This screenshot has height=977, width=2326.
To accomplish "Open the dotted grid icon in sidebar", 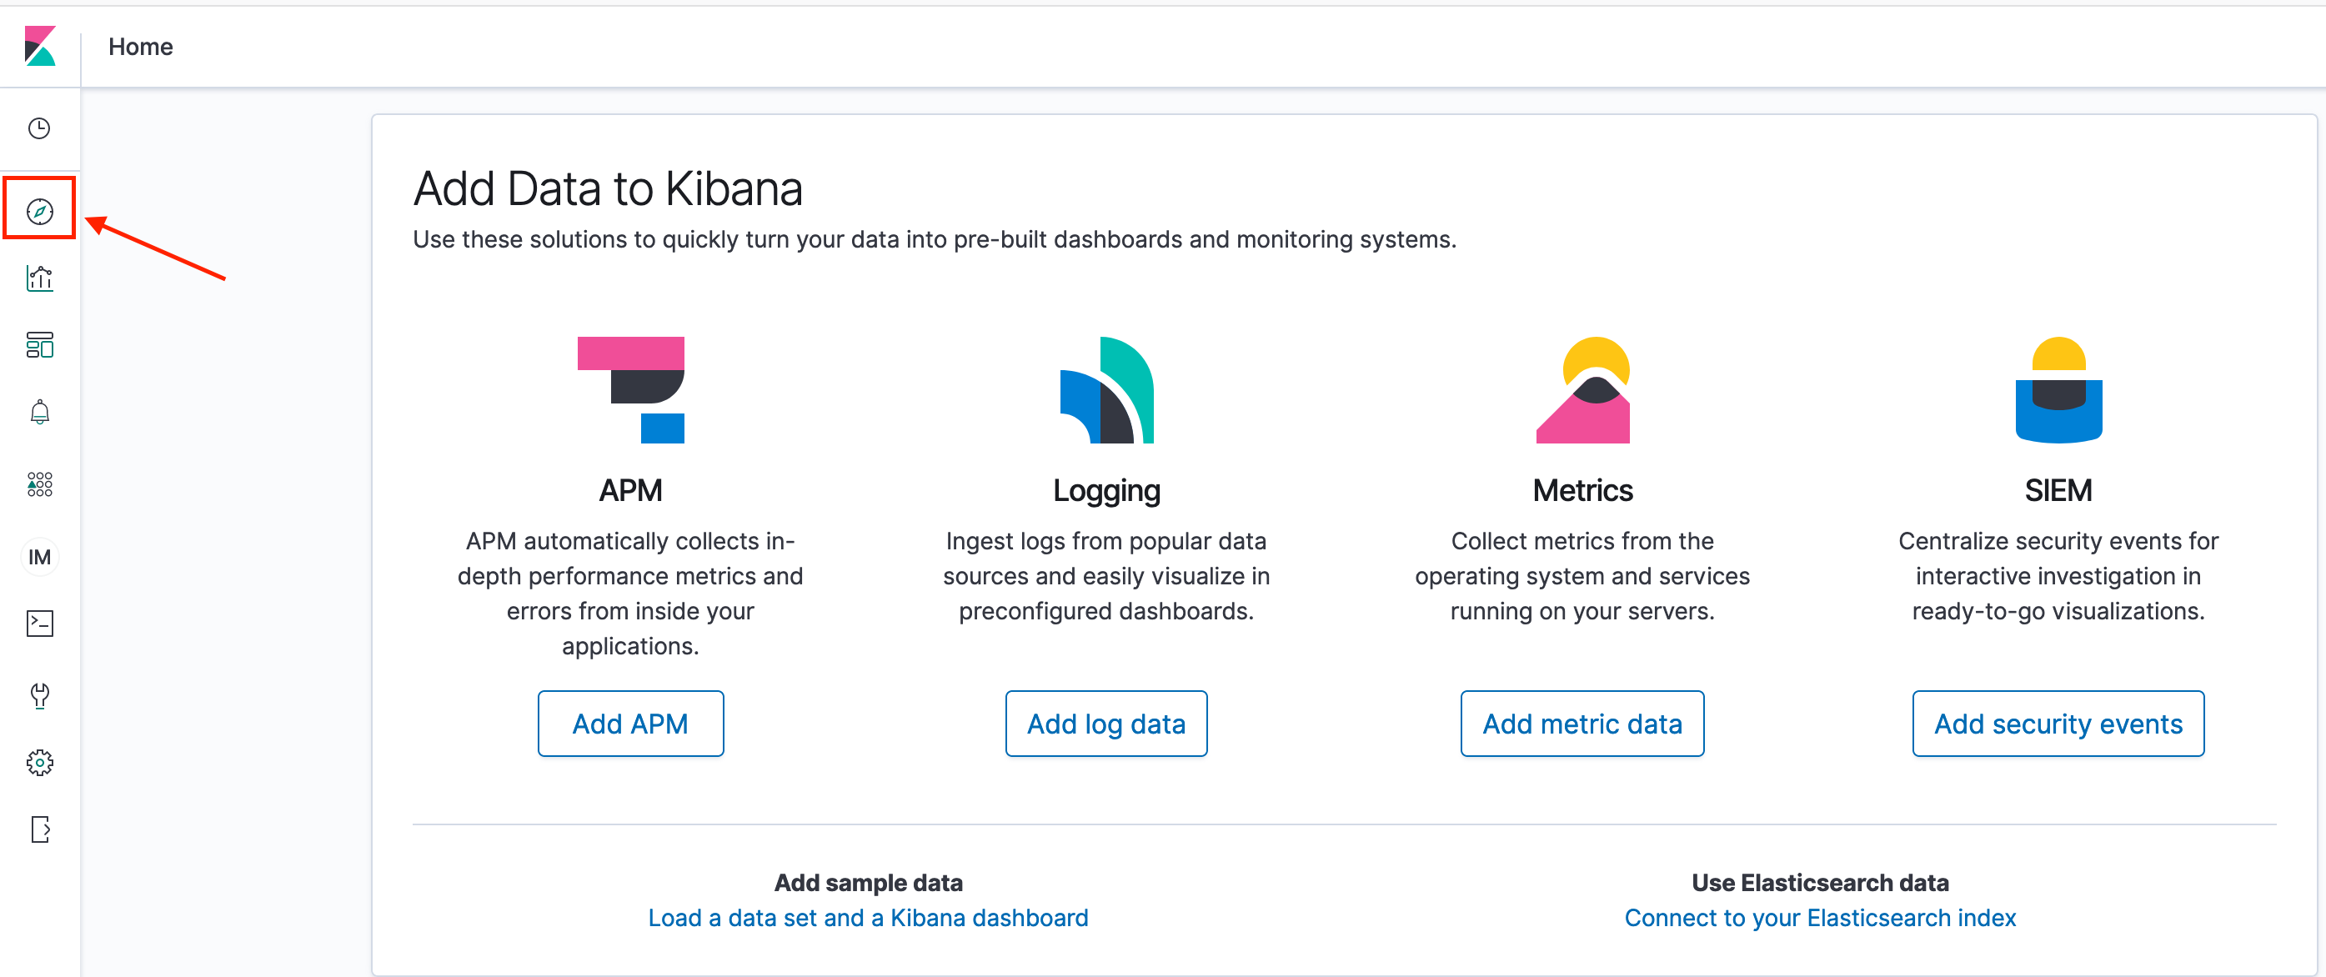I will click(40, 485).
